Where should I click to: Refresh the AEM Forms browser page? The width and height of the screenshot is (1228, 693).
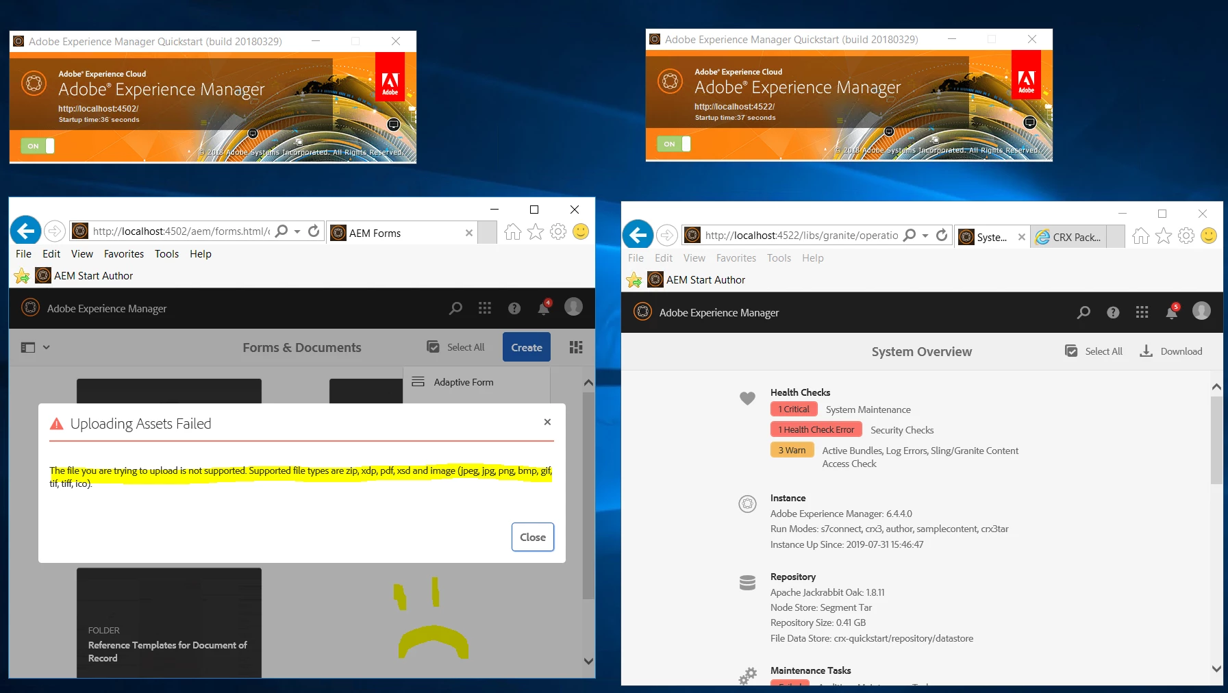pos(314,231)
